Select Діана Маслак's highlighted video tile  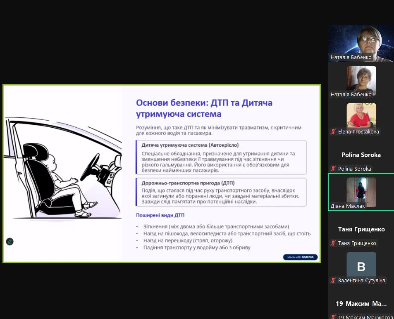click(361, 192)
